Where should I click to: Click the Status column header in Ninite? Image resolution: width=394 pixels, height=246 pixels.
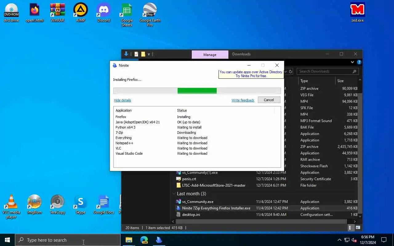[x=225, y=110]
